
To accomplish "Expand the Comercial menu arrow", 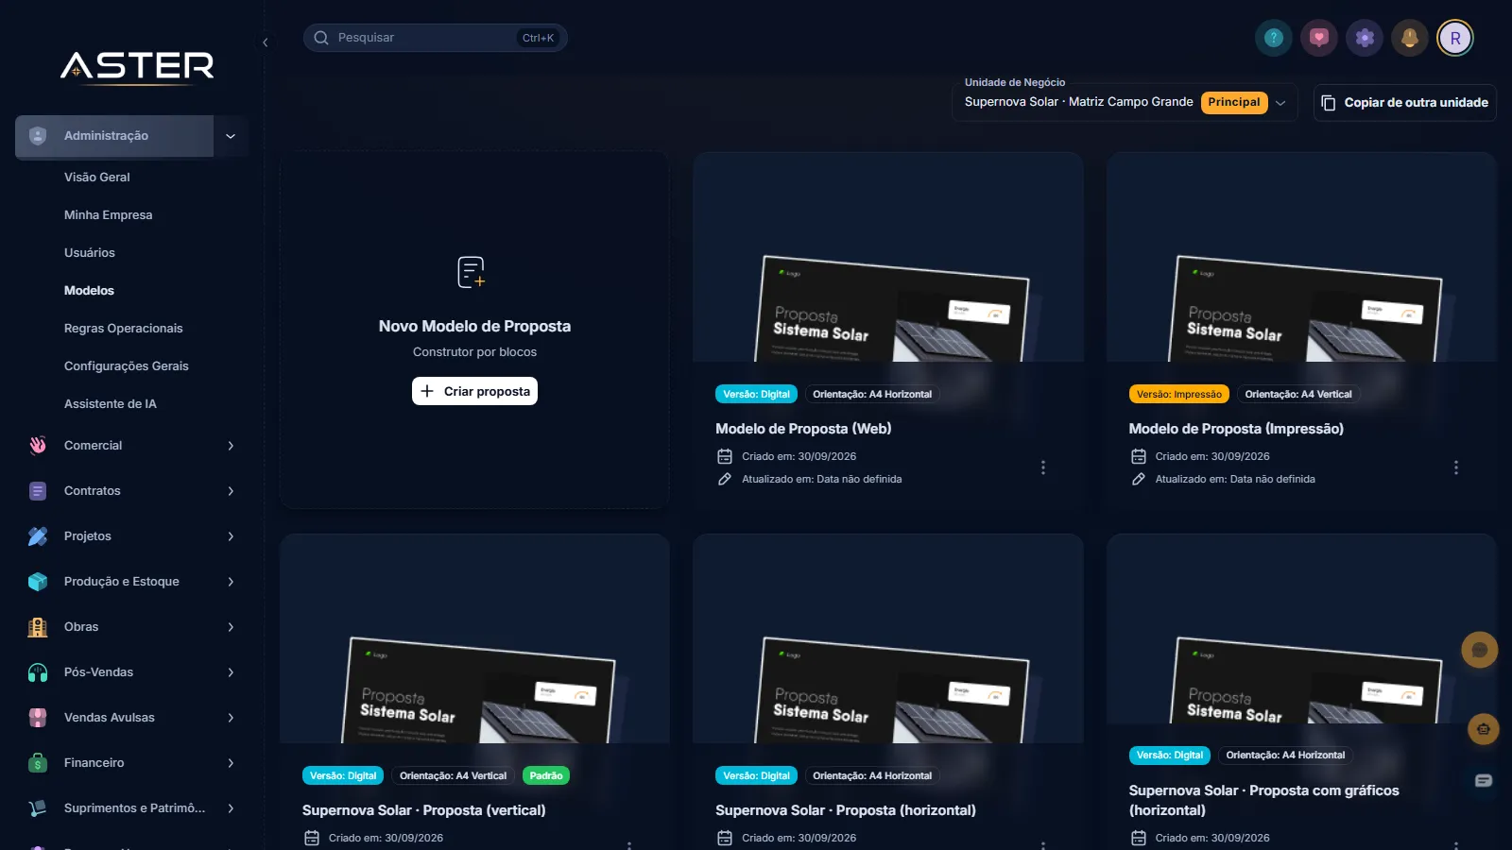I will (x=231, y=446).
